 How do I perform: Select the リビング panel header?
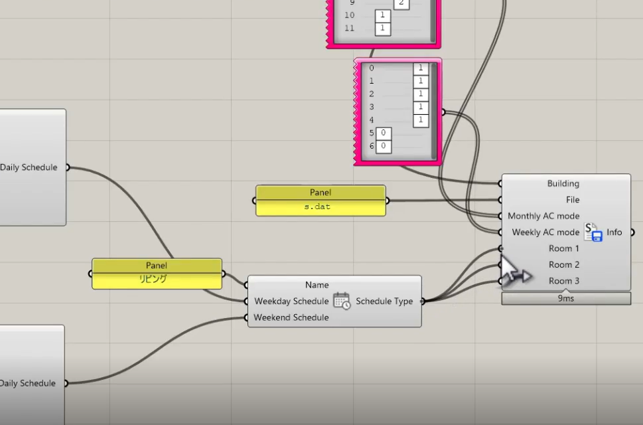coord(157,266)
